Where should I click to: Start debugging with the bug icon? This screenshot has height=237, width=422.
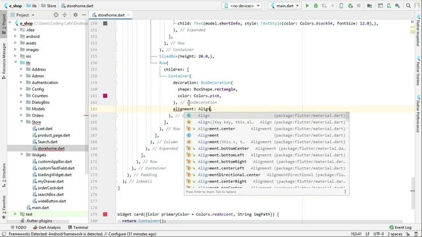point(316,6)
